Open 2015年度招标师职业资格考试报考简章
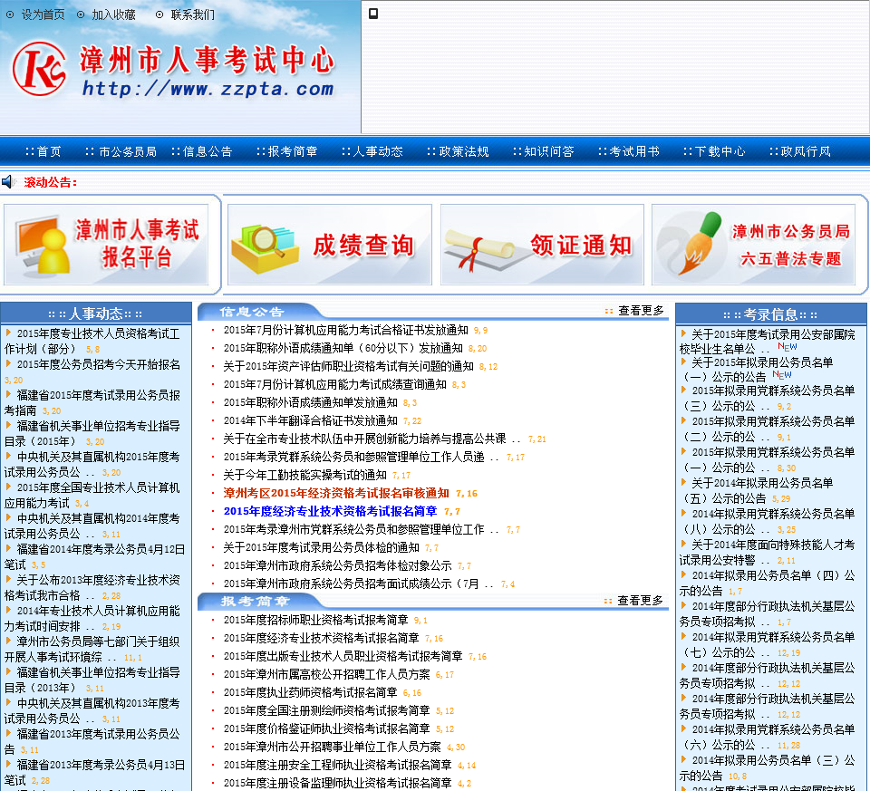The height and width of the screenshot is (791, 870). click(315, 620)
